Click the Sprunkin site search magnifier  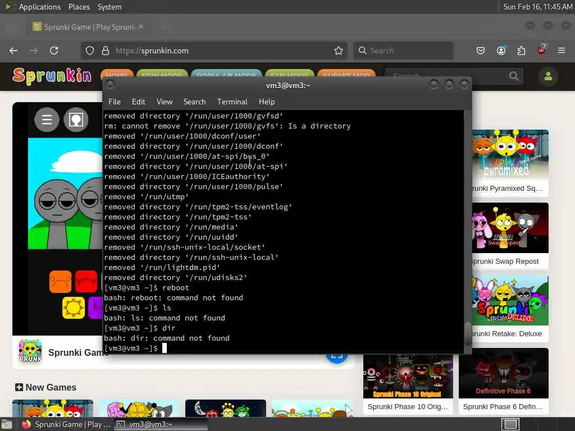(514, 76)
